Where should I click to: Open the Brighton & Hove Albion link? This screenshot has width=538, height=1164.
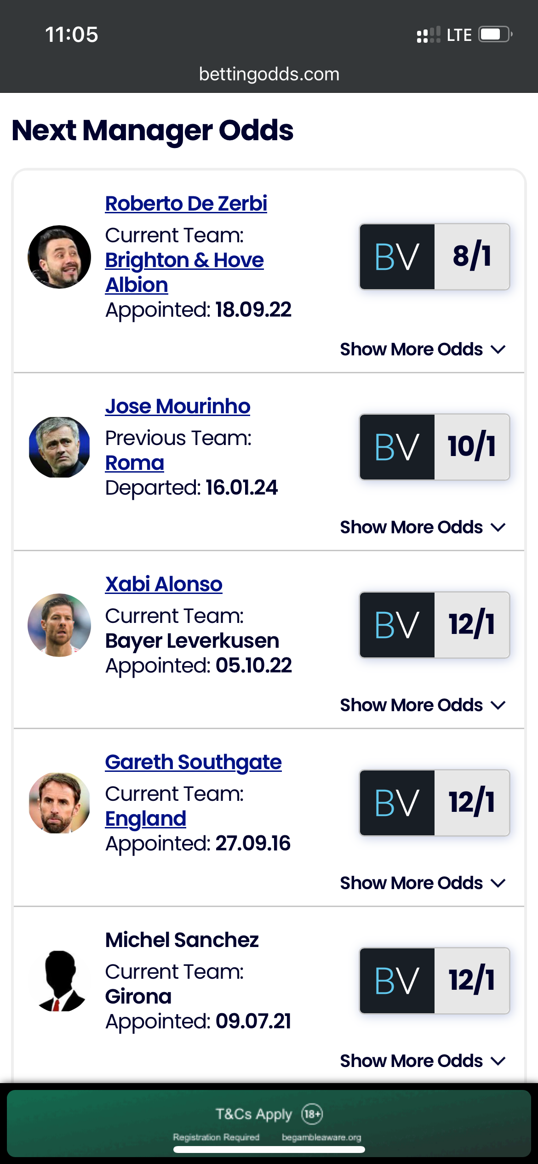tap(184, 273)
